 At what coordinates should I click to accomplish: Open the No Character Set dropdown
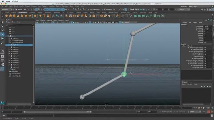pyautogui.click(x=167, y=112)
